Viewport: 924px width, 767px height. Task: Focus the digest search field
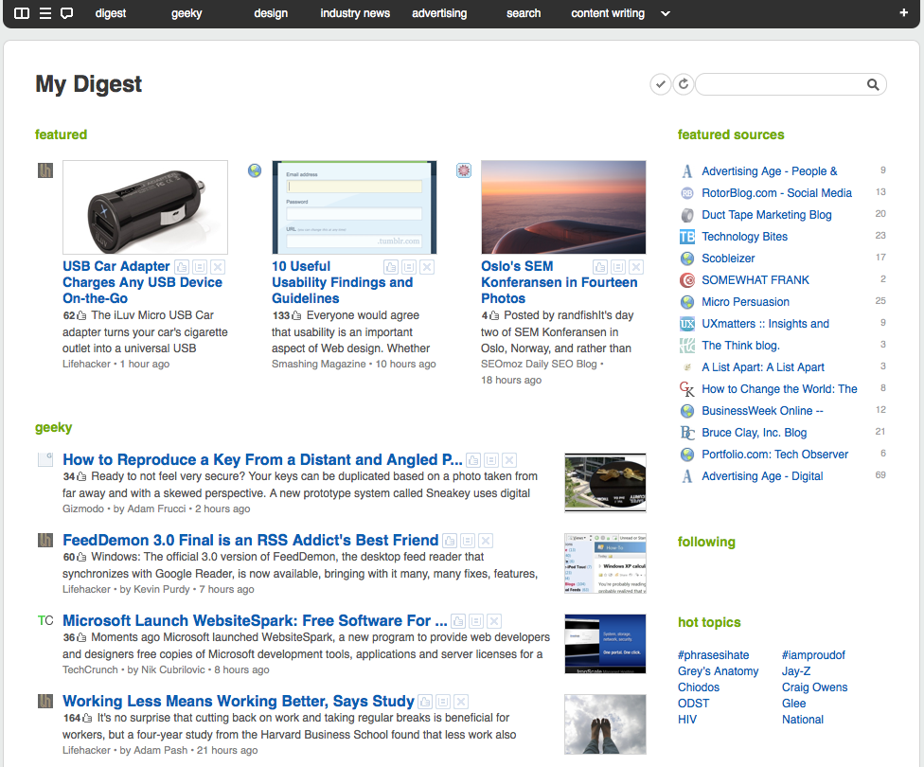791,84
